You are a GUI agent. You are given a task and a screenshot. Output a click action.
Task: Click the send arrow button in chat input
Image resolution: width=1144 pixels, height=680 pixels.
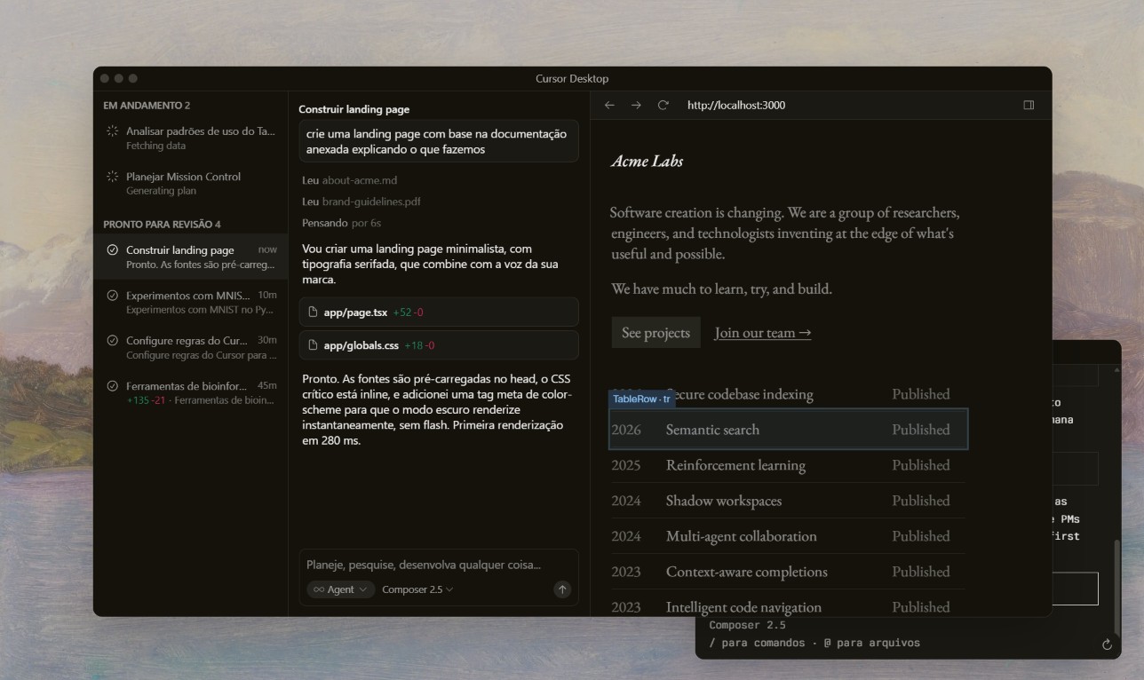[x=562, y=589]
